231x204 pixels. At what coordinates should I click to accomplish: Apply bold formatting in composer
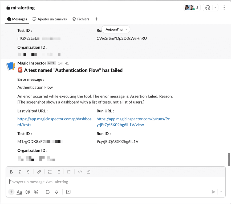click(11, 172)
